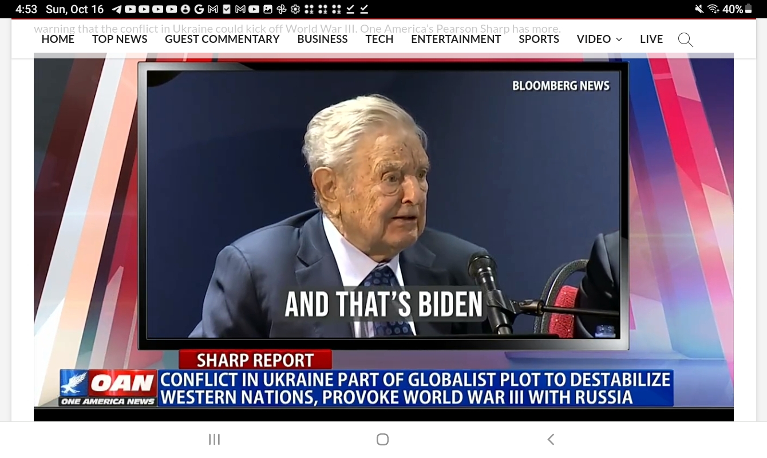
Task: Tap the pinwheel Photos notification icon
Action: (282, 9)
